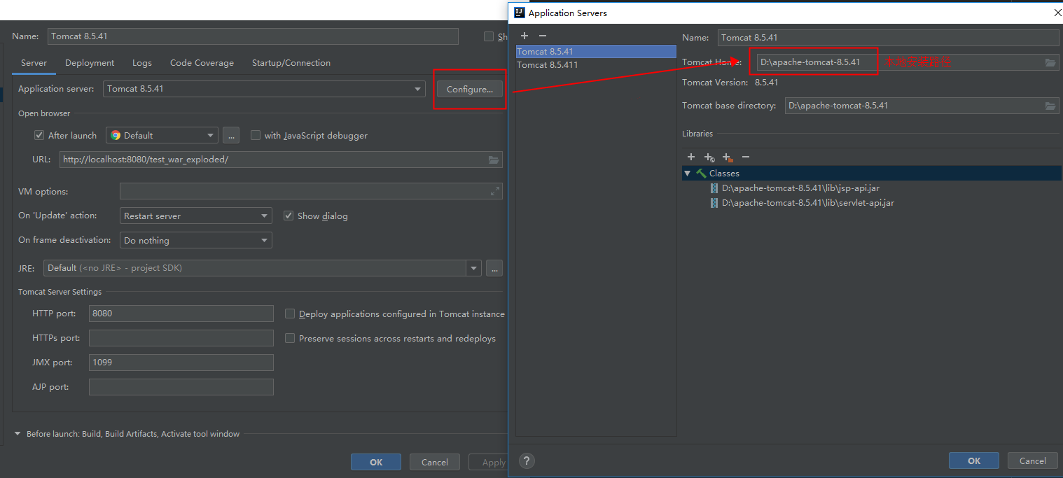The height and width of the screenshot is (478, 1063).
Task: Click the AJP port field
Action: pyautogui.click(x=181, y=387)
